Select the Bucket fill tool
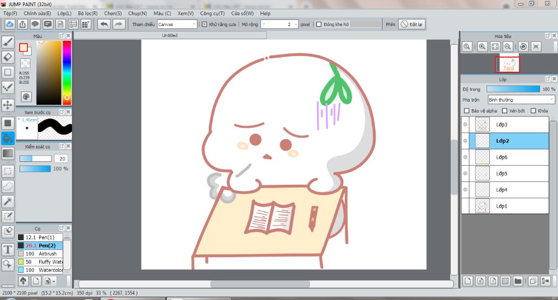558x300 pixels. tap(8, 138)
